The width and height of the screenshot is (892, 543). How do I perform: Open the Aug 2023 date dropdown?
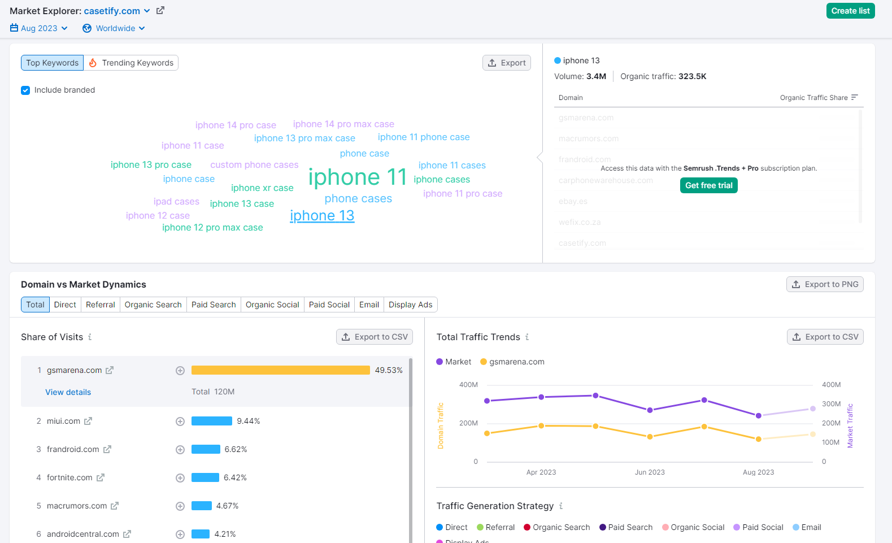pos(39,28)
